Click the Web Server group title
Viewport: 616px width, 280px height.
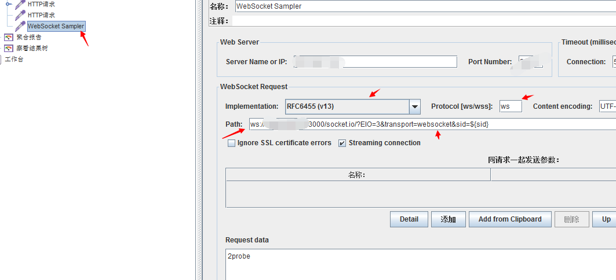[x=239, y=42]
